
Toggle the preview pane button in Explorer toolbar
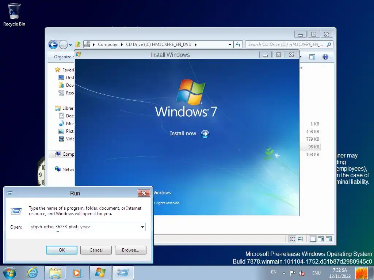[x=312, y=57]
